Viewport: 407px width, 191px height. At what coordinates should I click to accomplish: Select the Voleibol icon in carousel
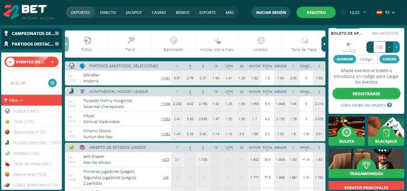(x=261, y=40)
